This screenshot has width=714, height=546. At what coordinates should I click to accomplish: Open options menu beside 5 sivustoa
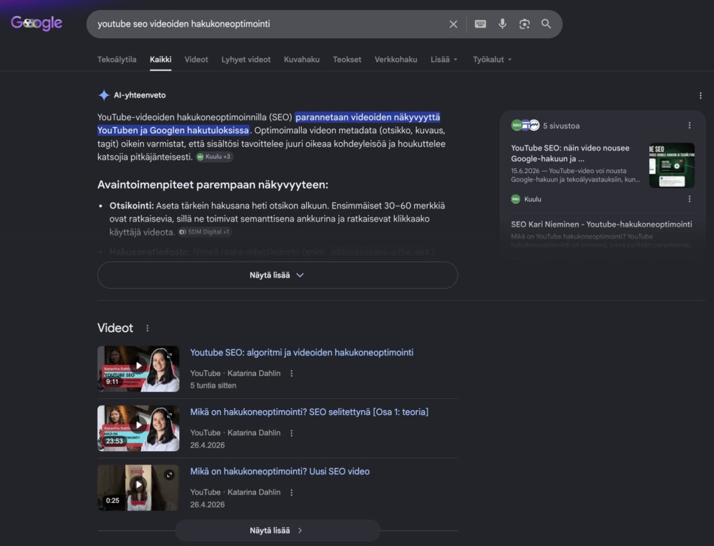(690, 126)
